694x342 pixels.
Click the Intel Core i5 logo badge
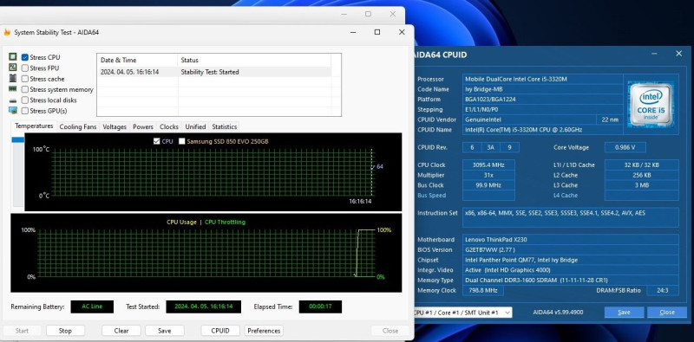650,105
